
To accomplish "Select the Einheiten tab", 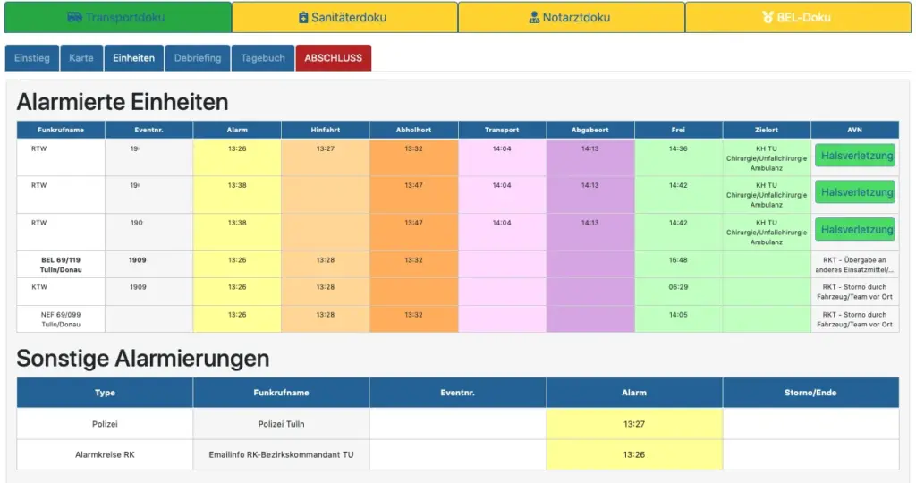I will coord(133,58).
